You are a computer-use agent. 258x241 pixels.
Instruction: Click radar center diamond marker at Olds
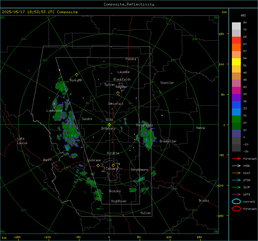point(109,125)
